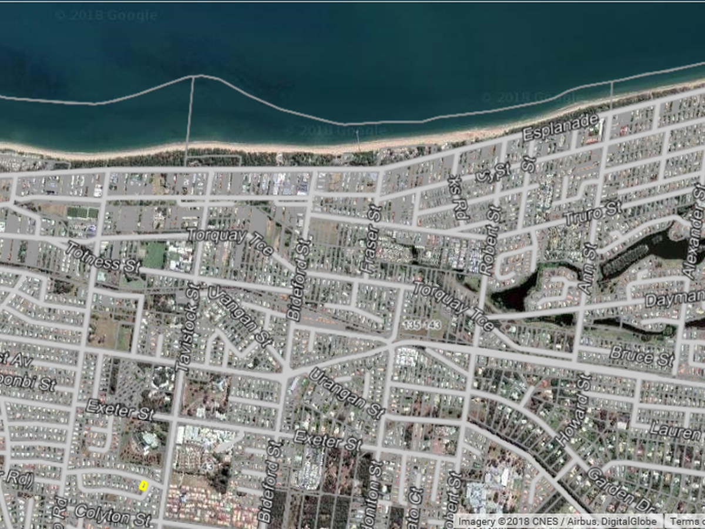Click Exeter St label left of Tavistock St
This screenshot has width=705, height=529.
tap(120, 409)
